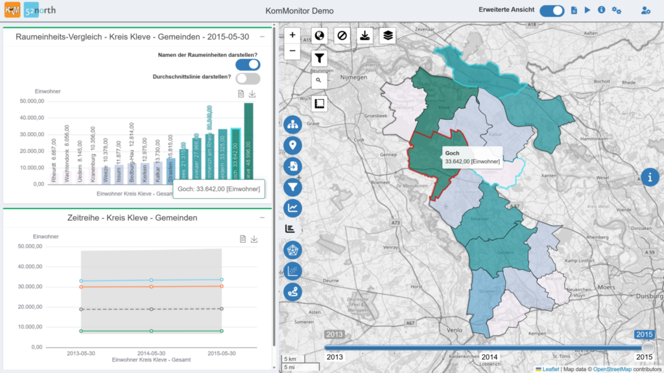
Task: Open the location marker sidebar button
Action: [x=292, y=145]
